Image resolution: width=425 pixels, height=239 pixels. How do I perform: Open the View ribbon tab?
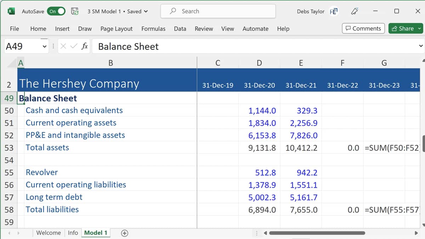pos(228,29)
